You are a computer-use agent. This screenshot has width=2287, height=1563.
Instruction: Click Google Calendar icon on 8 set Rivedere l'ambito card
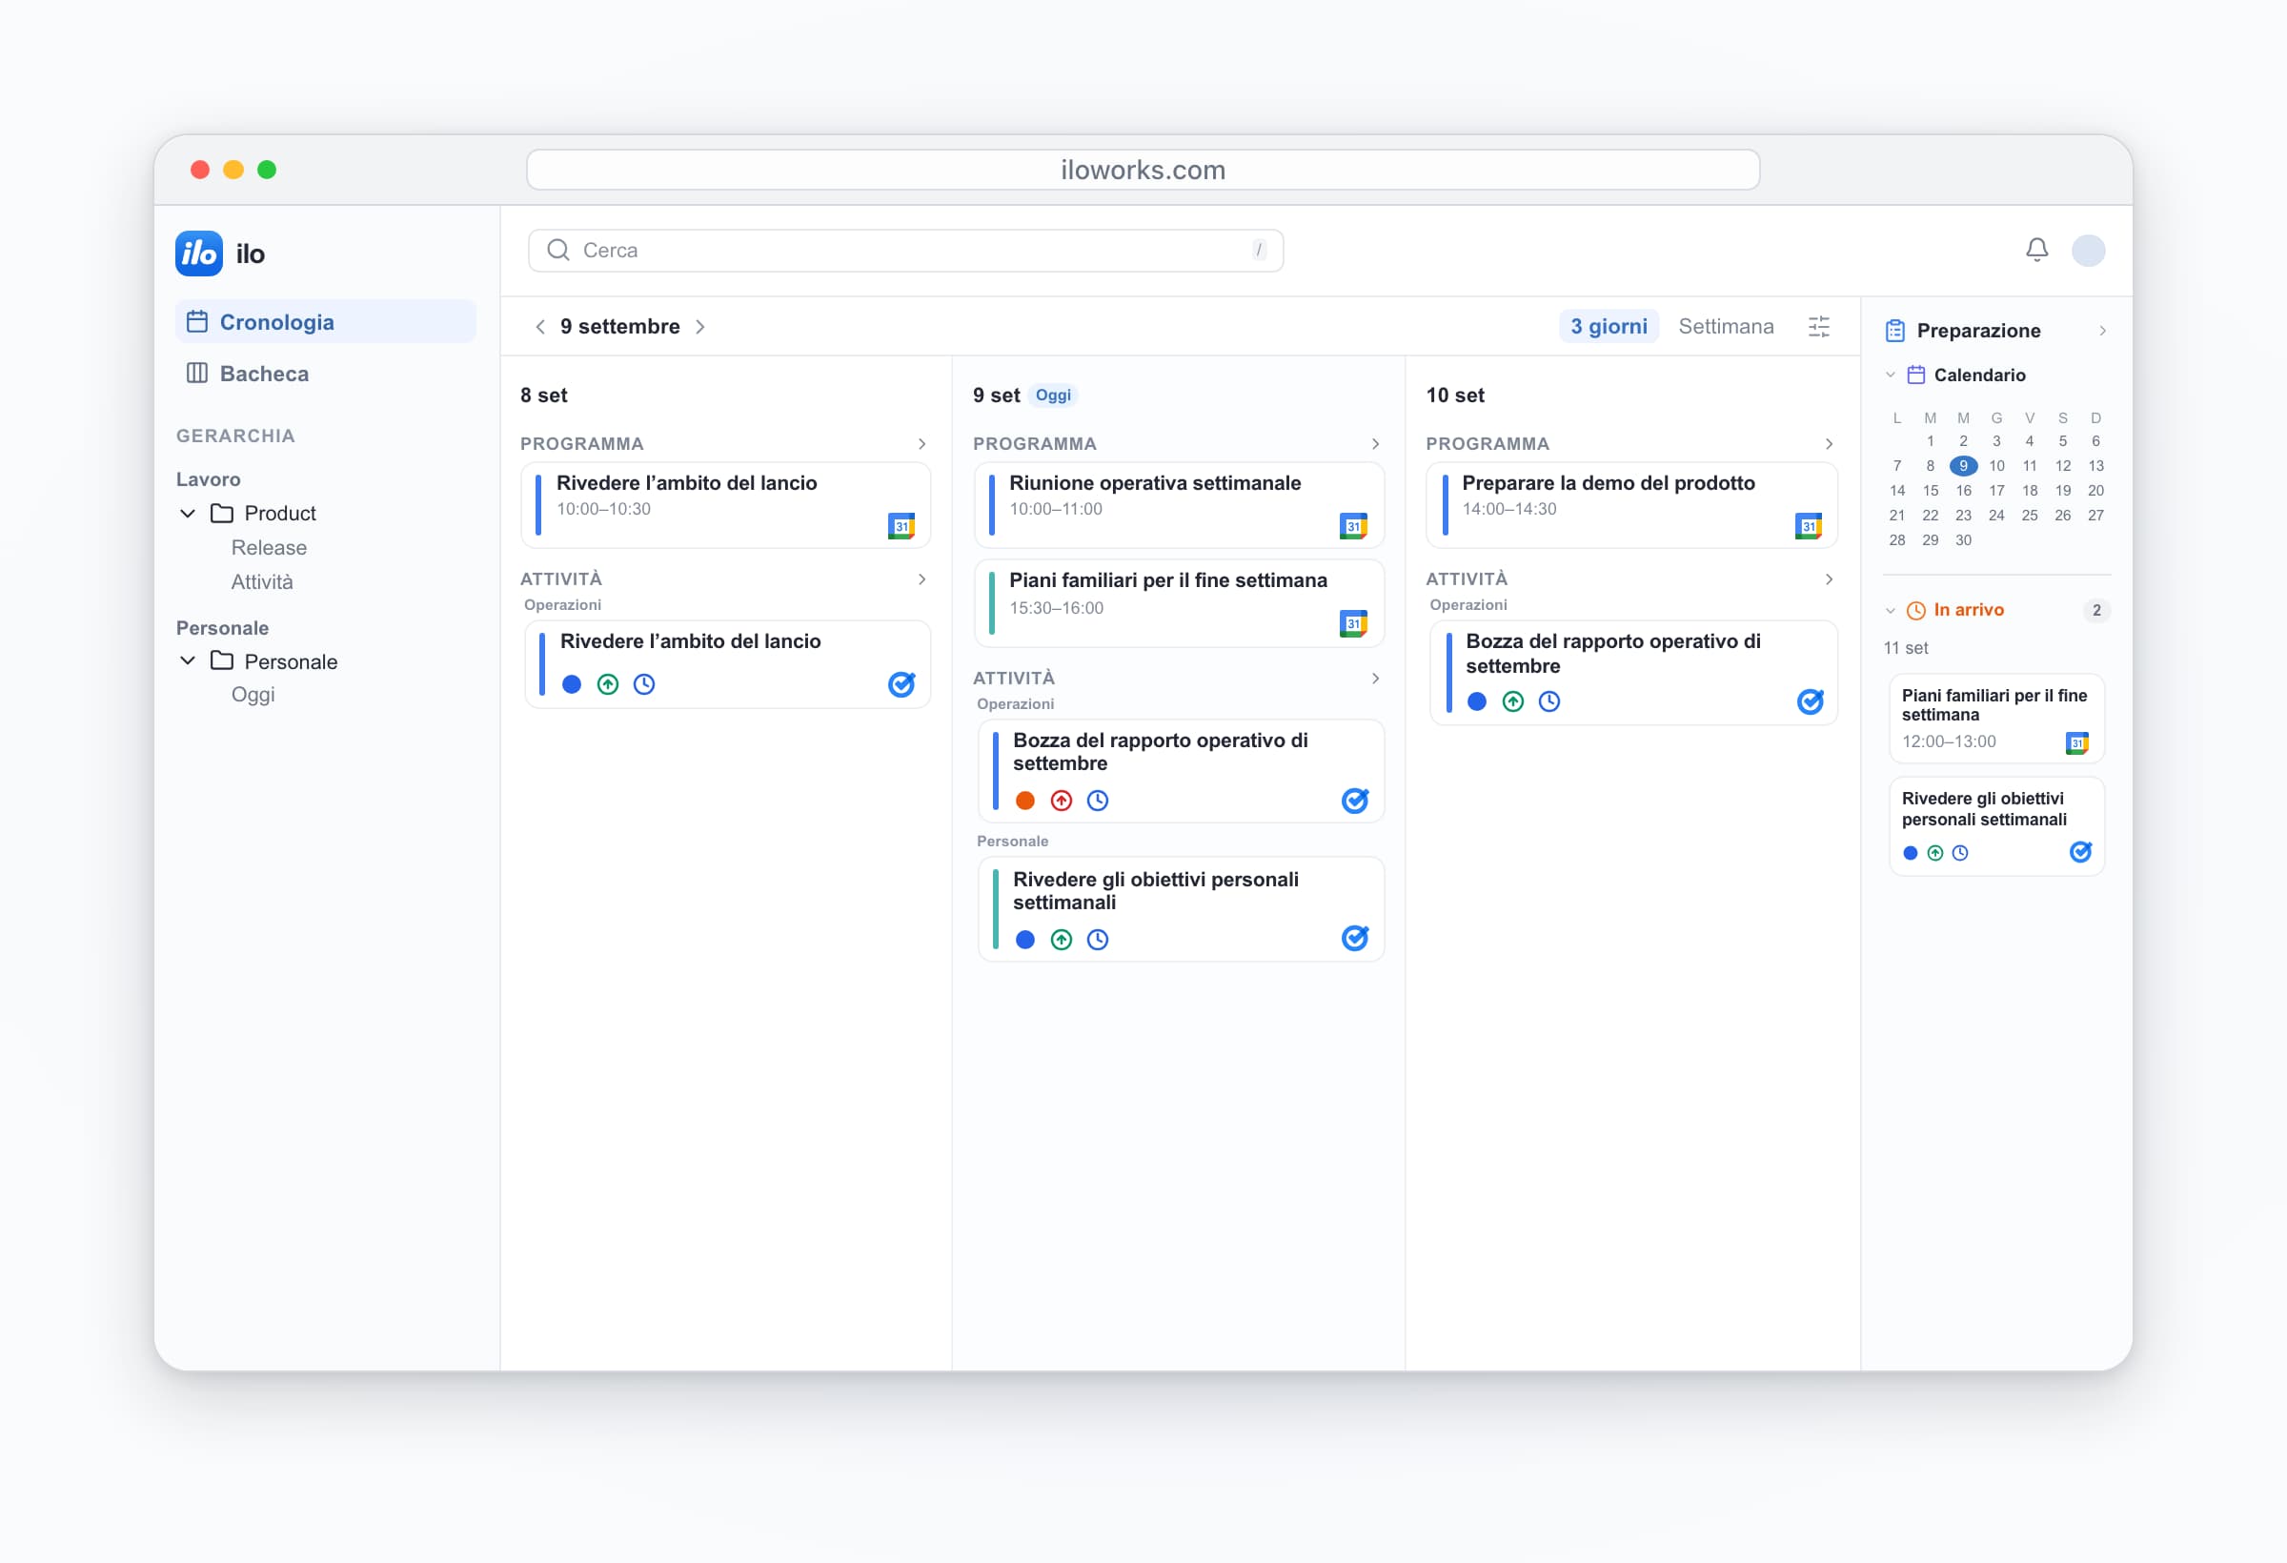901,527
